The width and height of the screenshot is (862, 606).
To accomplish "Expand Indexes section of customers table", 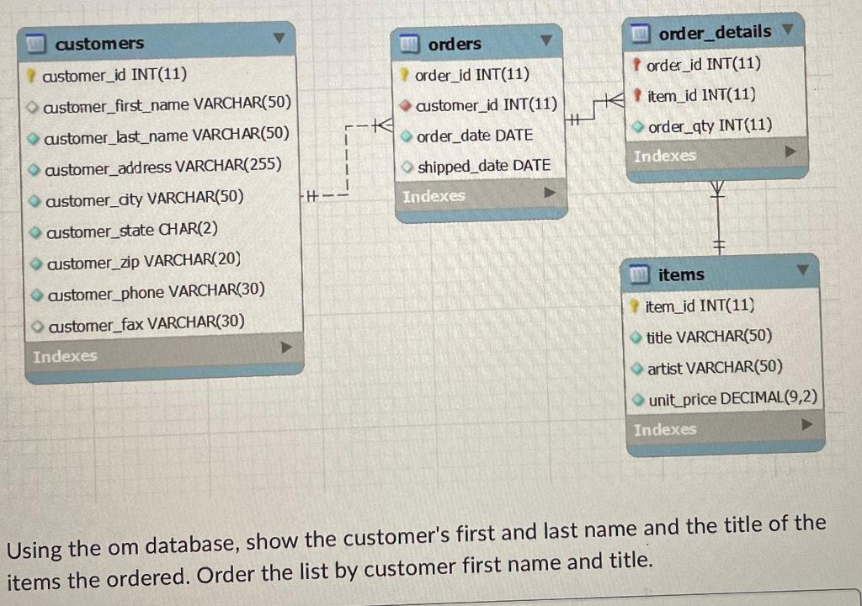I will [x=286, y=348].
